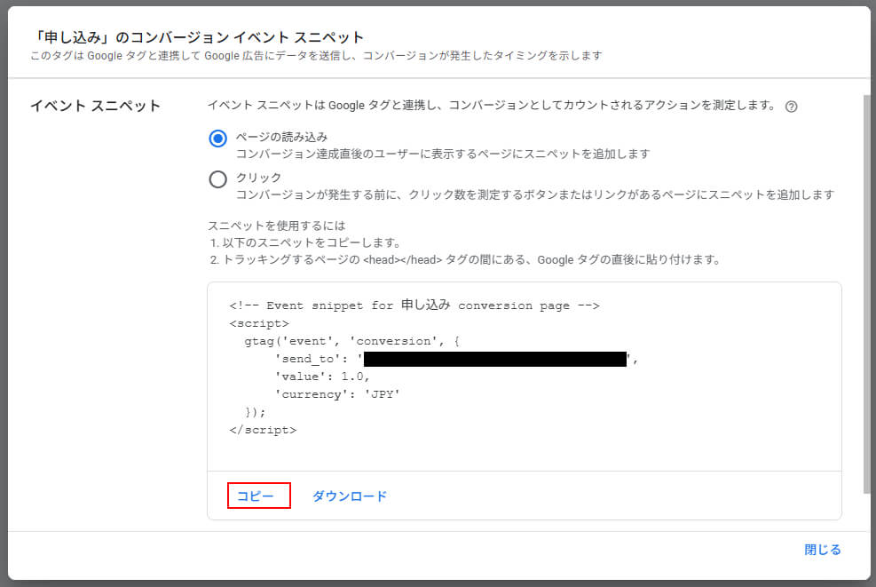Select the ページの読み込み radio button
This screenshot has width=876, height=587.
217,138
